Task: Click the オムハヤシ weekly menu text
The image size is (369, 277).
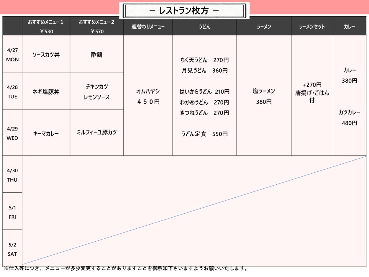Action: [148, 91]
